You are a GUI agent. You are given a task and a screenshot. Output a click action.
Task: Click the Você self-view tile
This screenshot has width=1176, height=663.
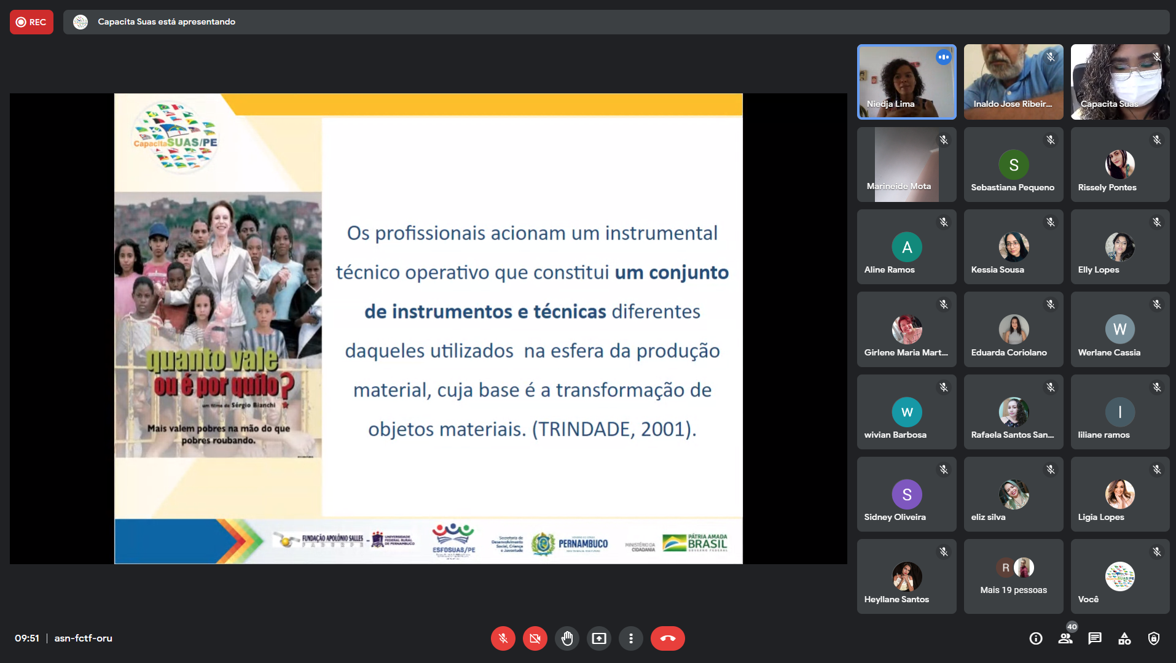1119,576
